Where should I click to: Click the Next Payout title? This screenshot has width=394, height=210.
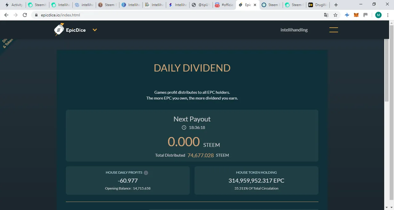coord(192,119)
